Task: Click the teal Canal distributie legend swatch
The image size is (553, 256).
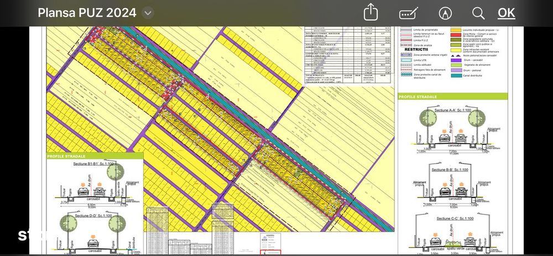Action: coord(456,75)
